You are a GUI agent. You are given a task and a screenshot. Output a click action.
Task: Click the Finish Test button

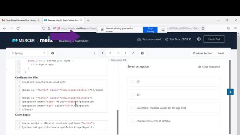[214, 39]
